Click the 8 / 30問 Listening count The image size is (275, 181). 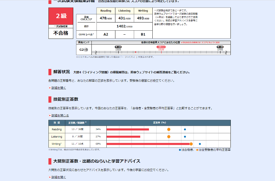77,136
